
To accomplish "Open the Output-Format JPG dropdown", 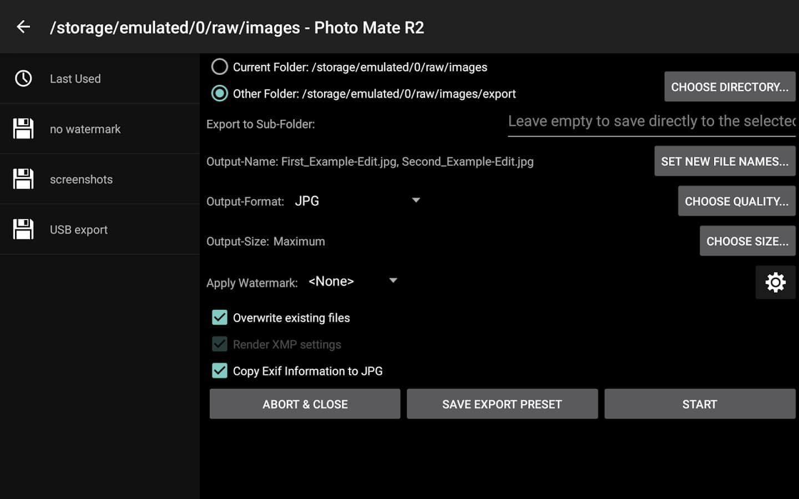I will tap(357, 201).
